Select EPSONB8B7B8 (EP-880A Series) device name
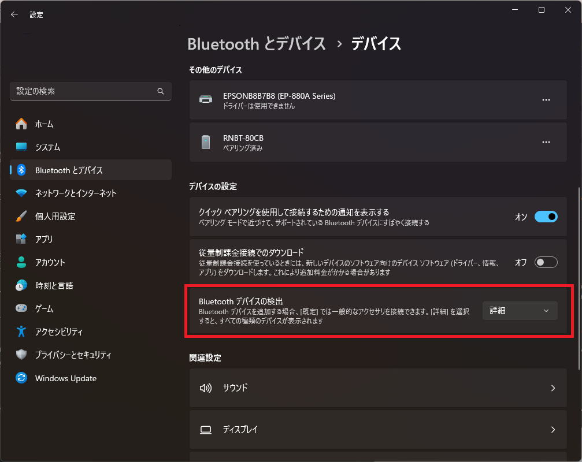582x462 pixels. click(279, 96)
